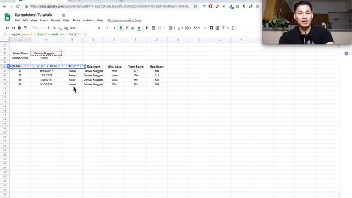
Task: Open vertical align dropdown
Action: [x=180, y=28]
